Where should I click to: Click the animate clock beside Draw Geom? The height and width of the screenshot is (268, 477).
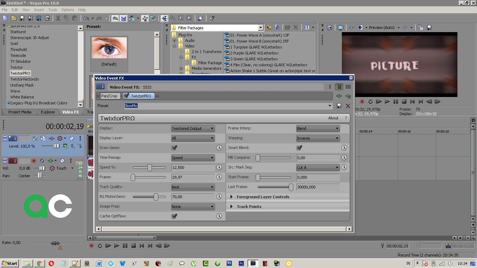coord(219,148)
